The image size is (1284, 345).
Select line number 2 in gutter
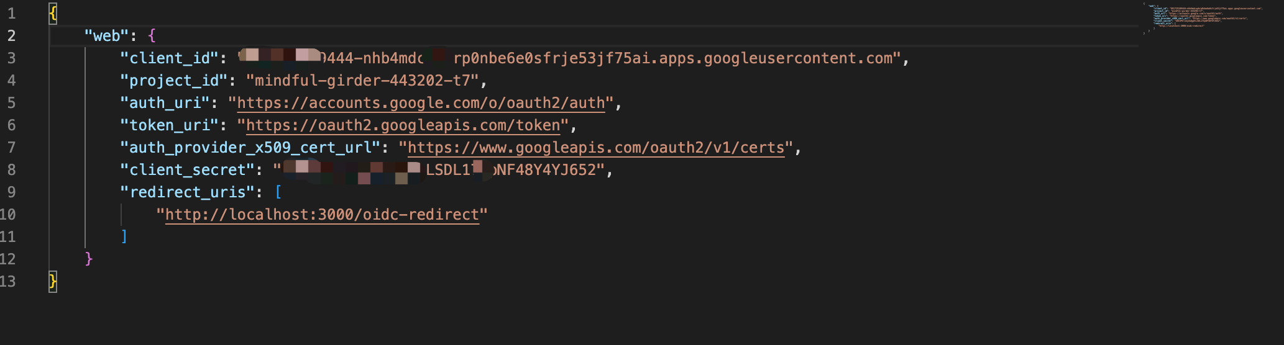(11, 36)
